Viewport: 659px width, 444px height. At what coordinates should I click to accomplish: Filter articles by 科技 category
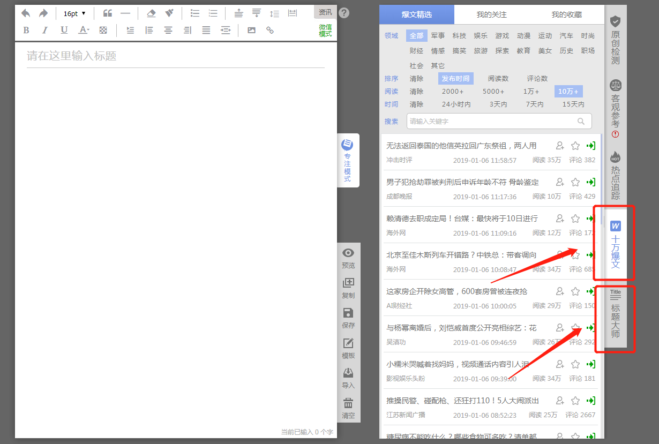[459, 36]
